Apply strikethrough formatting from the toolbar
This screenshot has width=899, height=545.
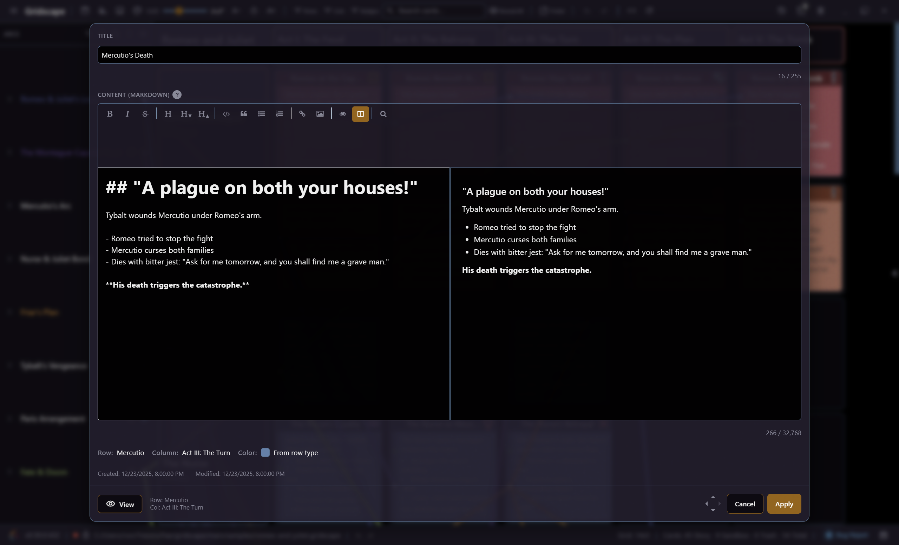coord(145,114)
